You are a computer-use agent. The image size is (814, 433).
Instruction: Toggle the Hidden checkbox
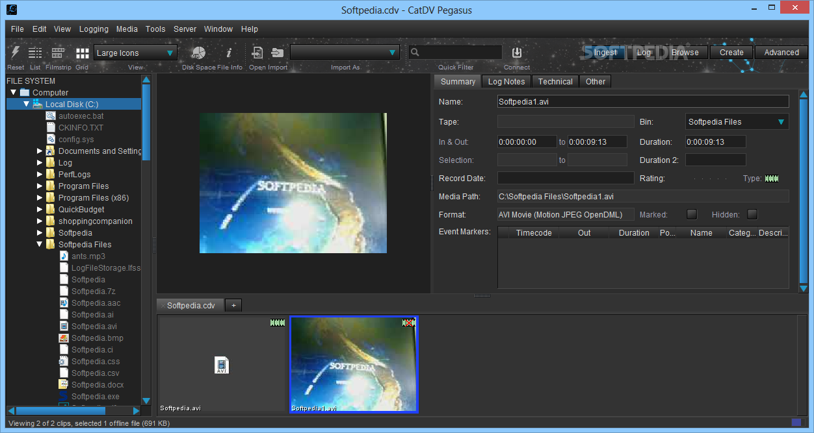(752, 214)
